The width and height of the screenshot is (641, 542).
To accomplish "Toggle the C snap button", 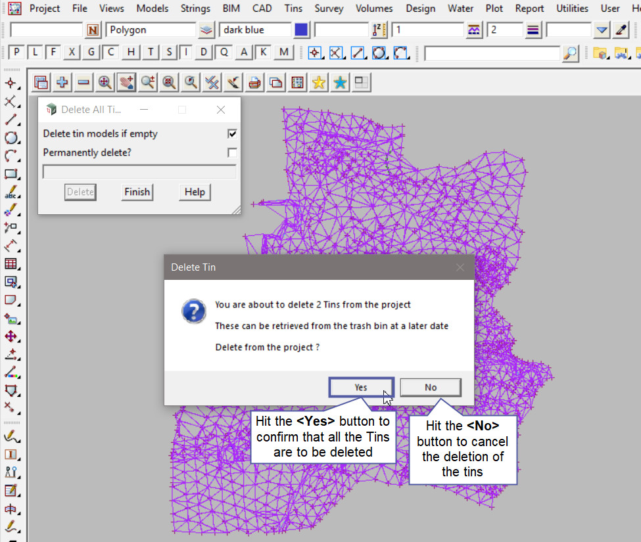I will click(111, 52).
